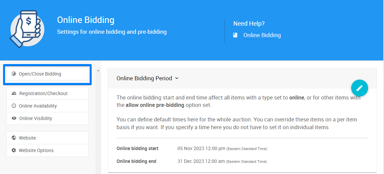384x174 pixels.
Task: Click the sidebar scrollbar up arrow
Action: pyautogui.click(x=98, y=71)
